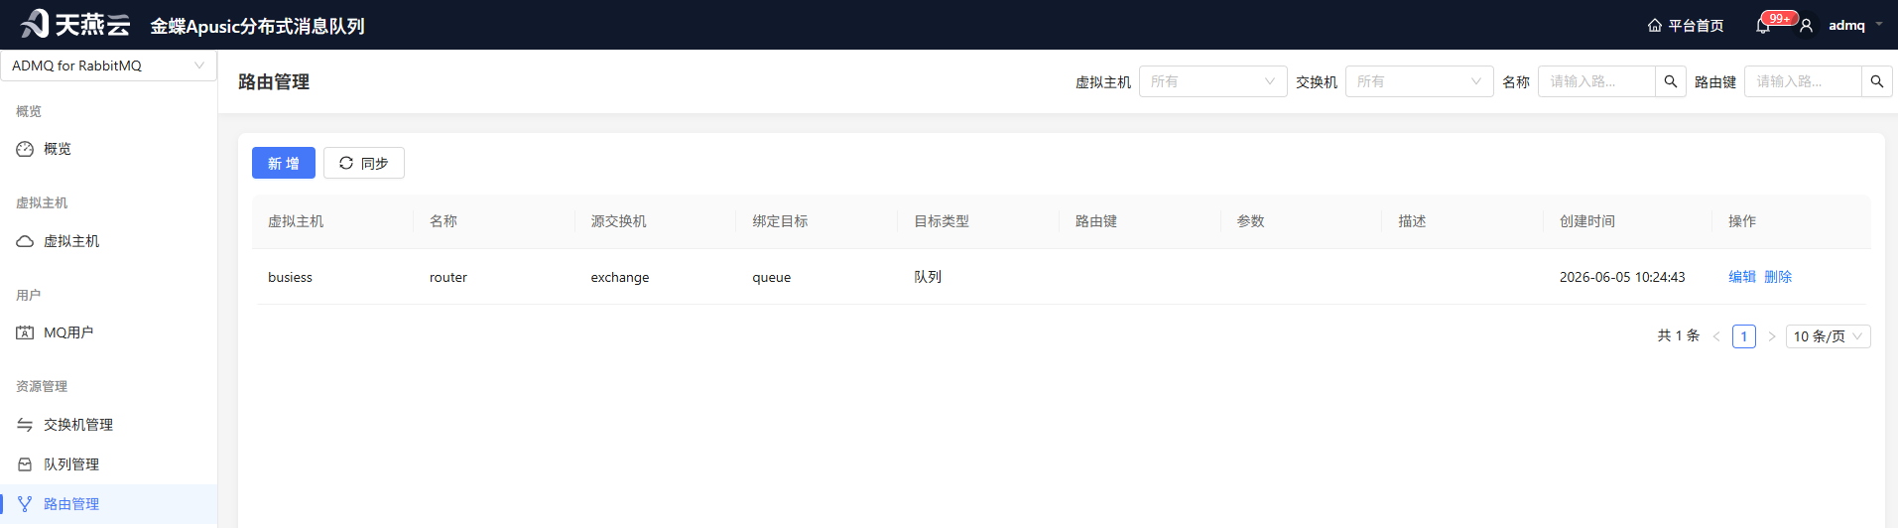1898x528 pixels.
Task: Click the 金蝶Apusic分布式消息队列 header title
Action: (x=258, y=26)
